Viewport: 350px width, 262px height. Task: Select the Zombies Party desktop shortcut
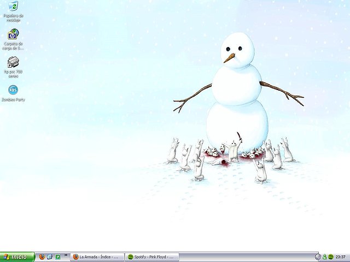coord(13,93)
